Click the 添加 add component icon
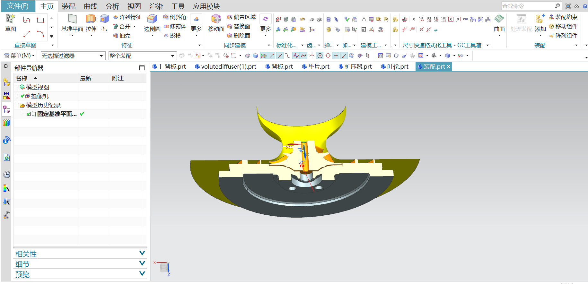This screenshot has height=284, width=588. tap(540, 19)
